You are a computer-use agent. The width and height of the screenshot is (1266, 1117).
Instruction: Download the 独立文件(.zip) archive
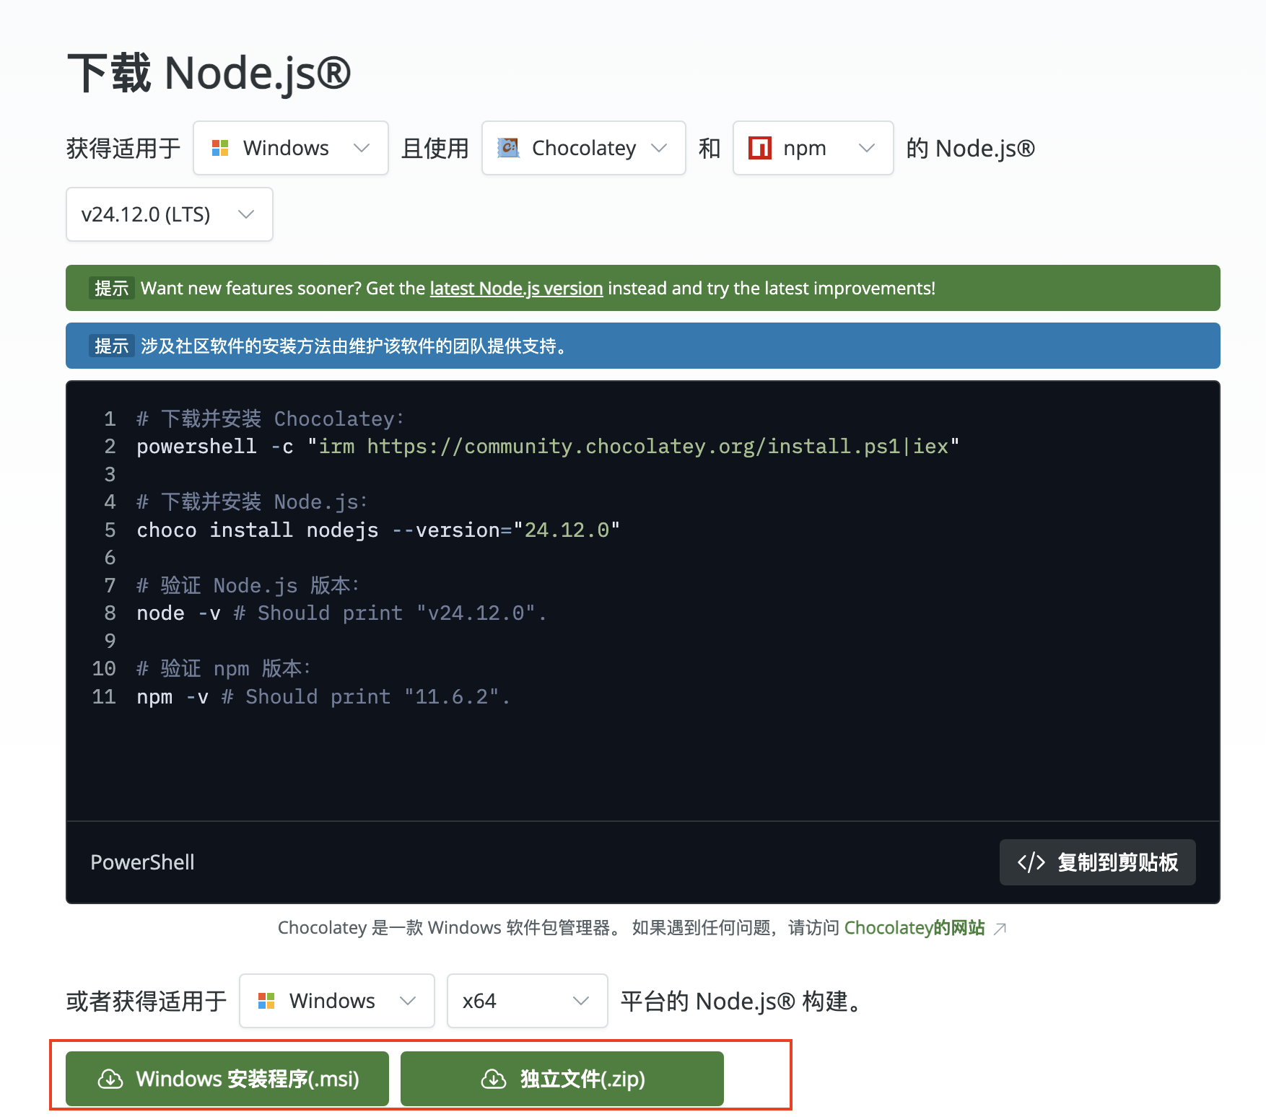562,1079
